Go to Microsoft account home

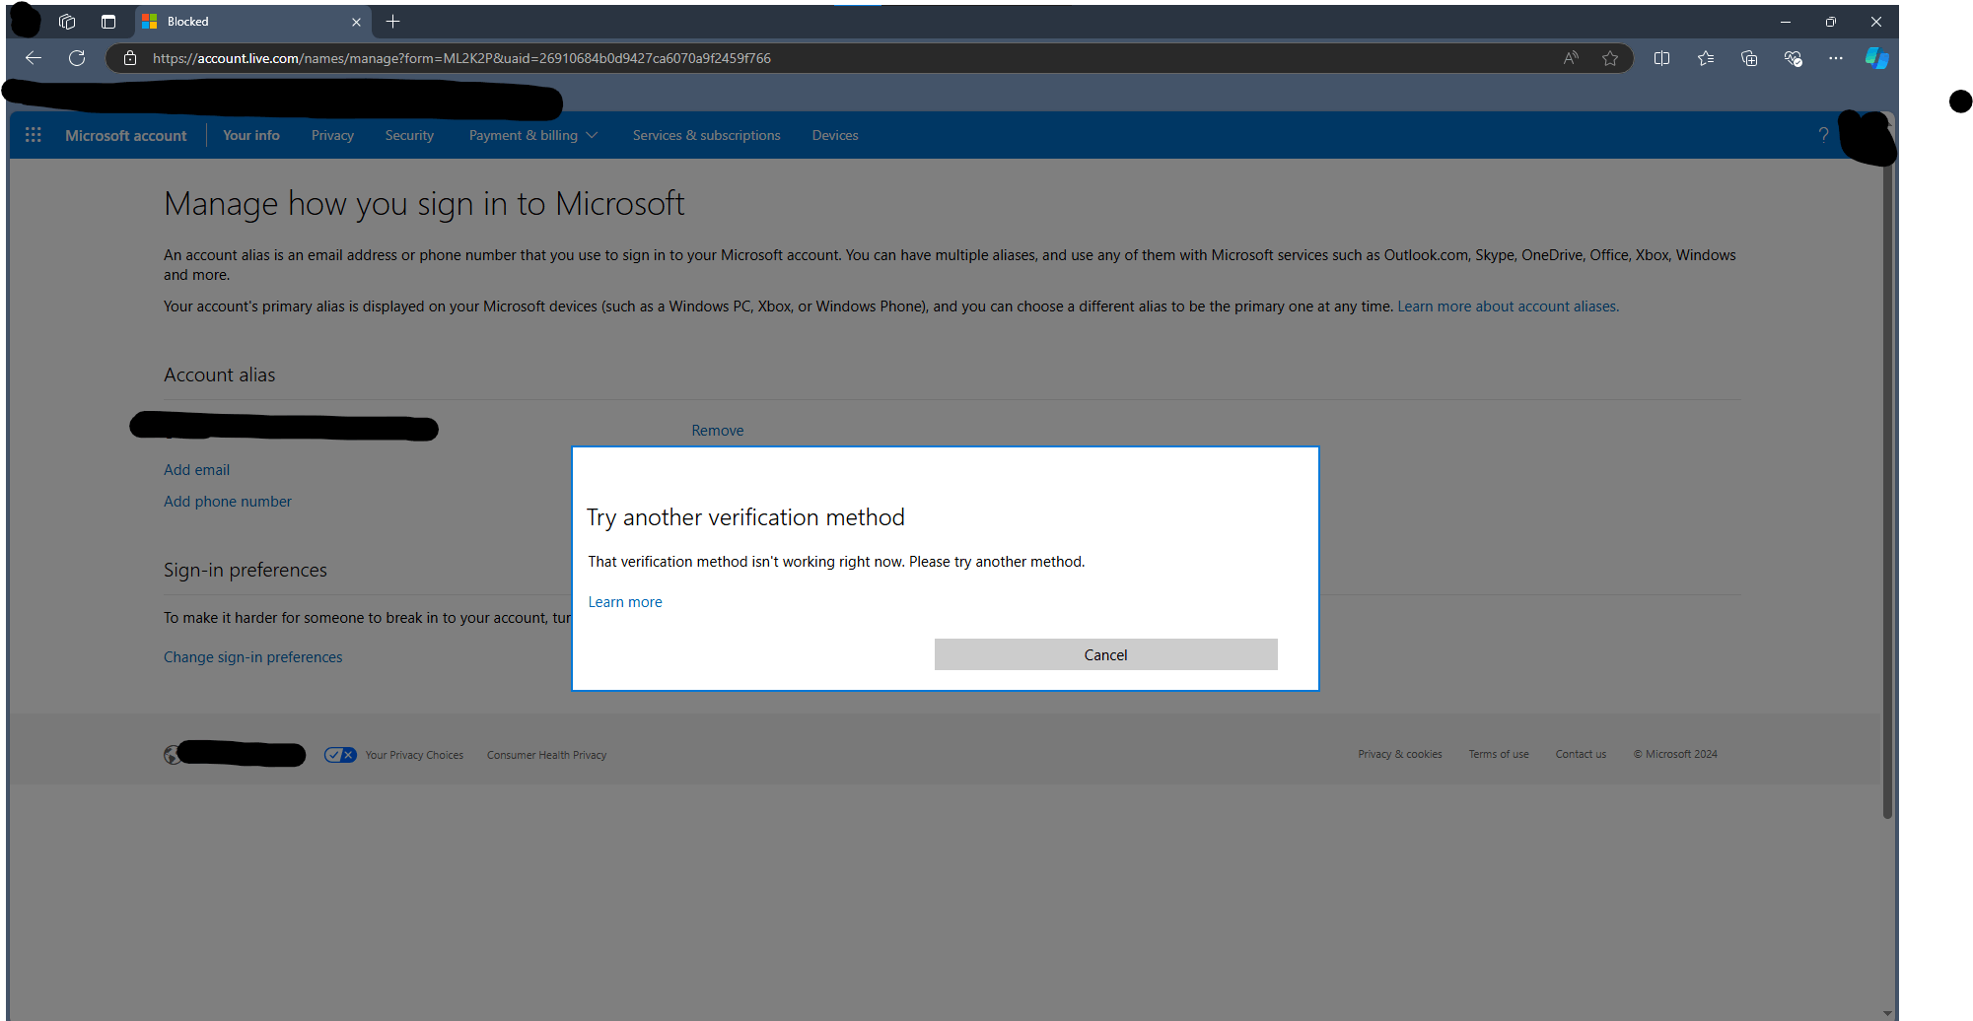(125, 135)
